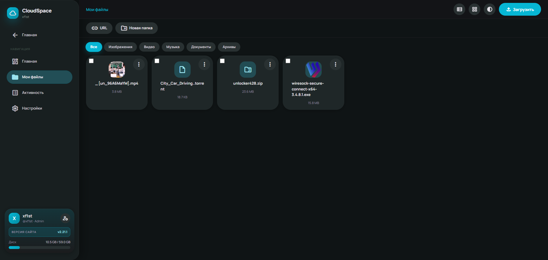Check the wiresock-secure-connect exe checkbox
The height and width of the screenshot is (260, 548).
pyautogui.click(x=288, y=61)
